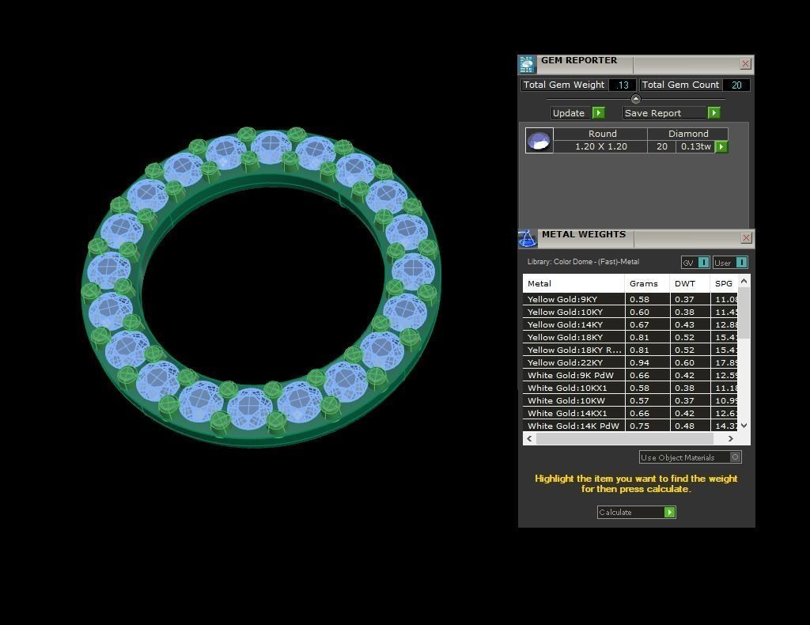Click the Diamond gem type cell
The image size is (810, 625).
[x=688, y=134]
